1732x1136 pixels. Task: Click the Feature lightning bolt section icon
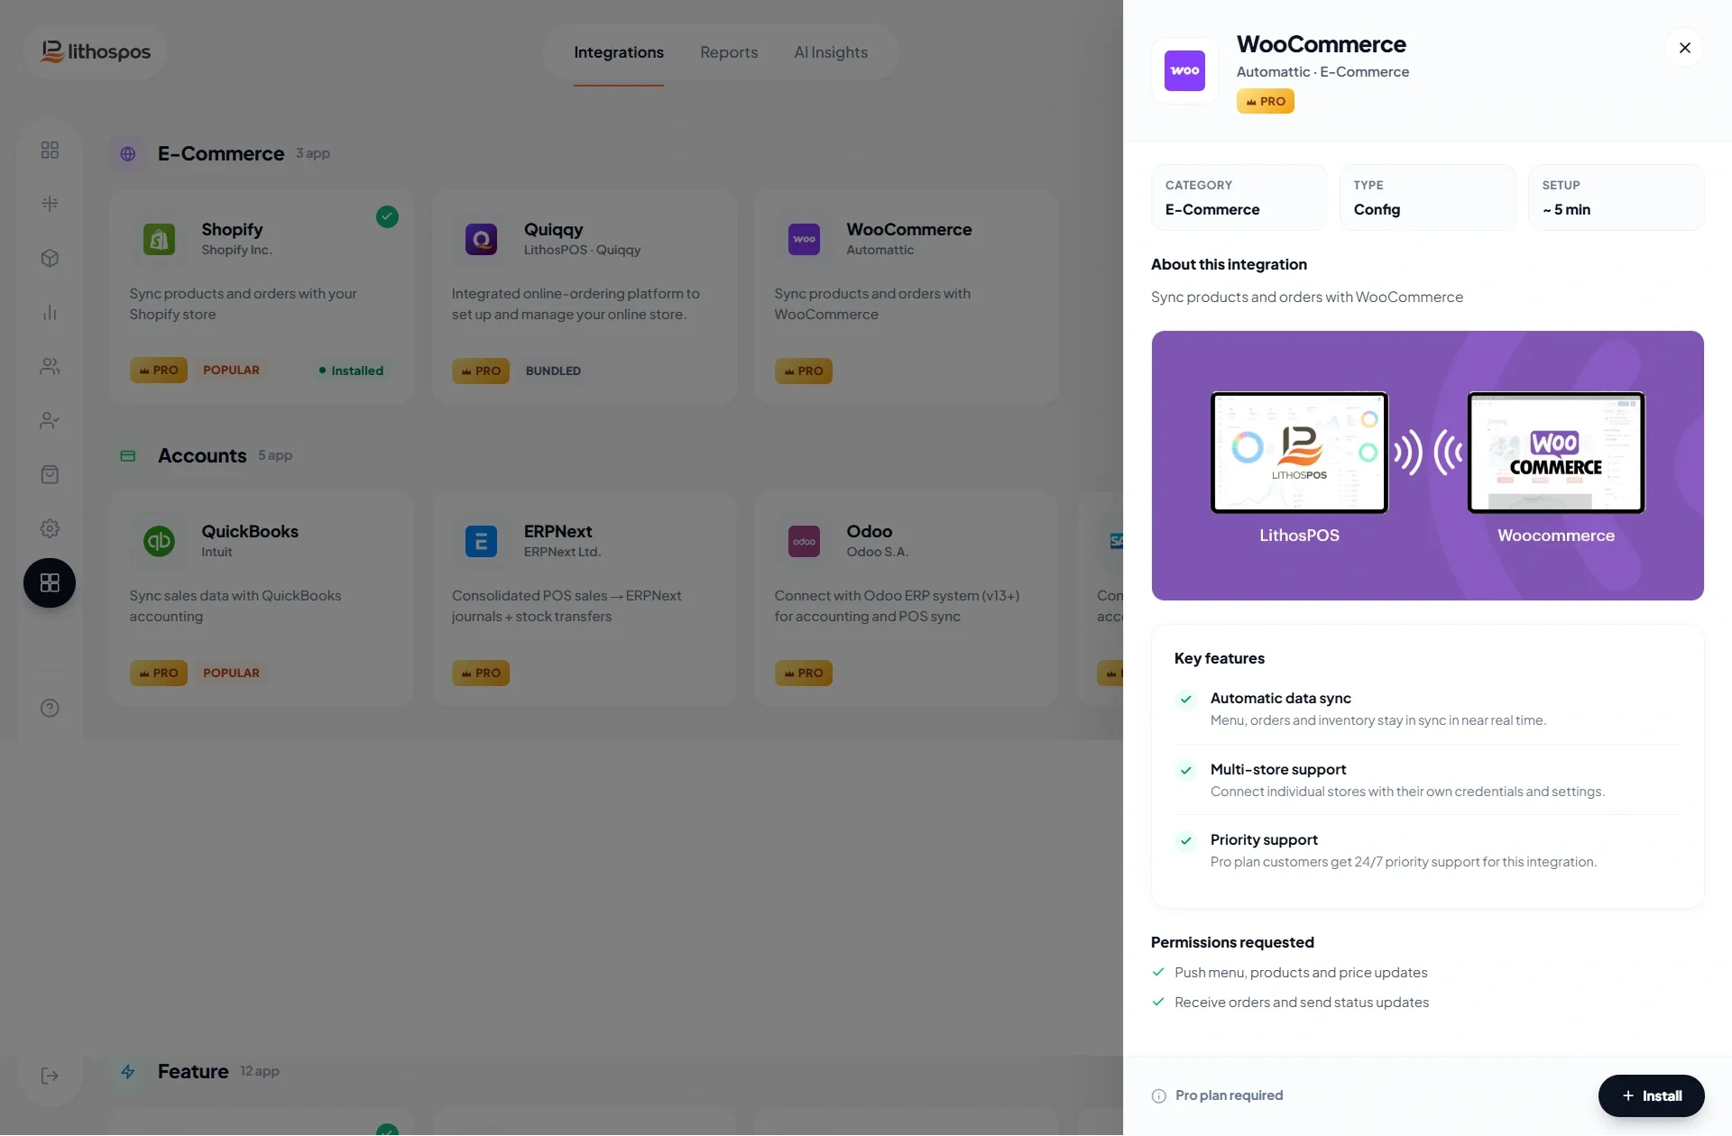coord(128,1071)
